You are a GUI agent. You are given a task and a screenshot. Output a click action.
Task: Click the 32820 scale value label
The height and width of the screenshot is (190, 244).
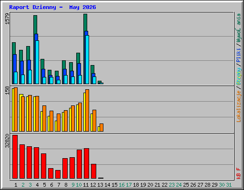[x=7, y=141]
